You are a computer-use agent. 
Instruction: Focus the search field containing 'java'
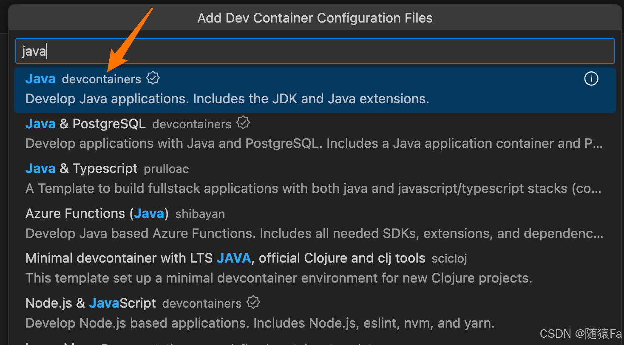point(315,51)
